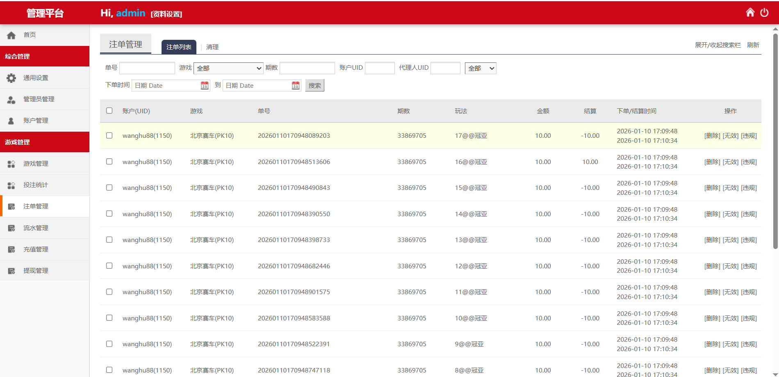Screen dimensions: 779x377
Task: Click the 账户管理 person icon
Action: [x=11, y=121]
